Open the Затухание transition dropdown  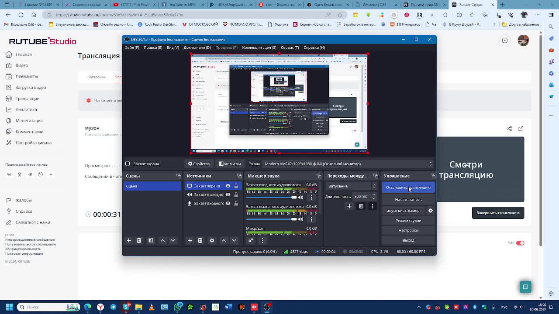point(352,186)
